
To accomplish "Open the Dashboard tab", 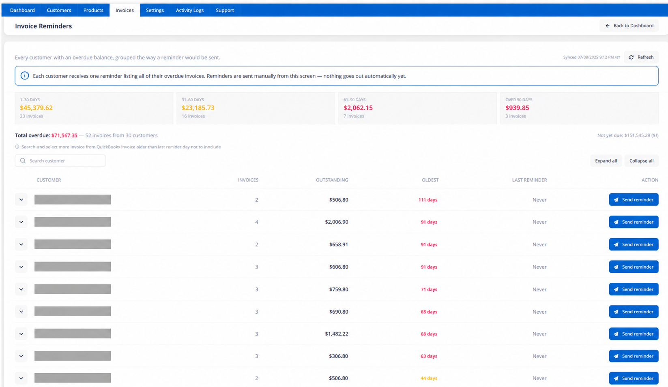I will [x=22, y=10].
